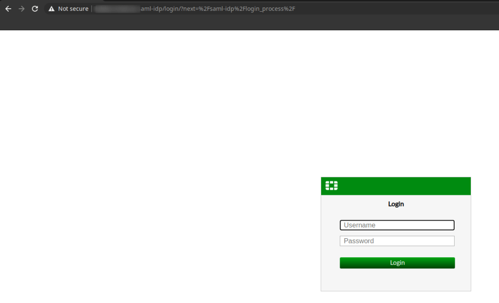The height and width of the screenshot is (303, 499).
Task: Click gray panel area below Login button
Action: tap(396, 280)
